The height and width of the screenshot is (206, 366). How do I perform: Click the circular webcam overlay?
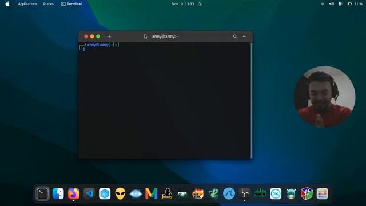[325, 97]
